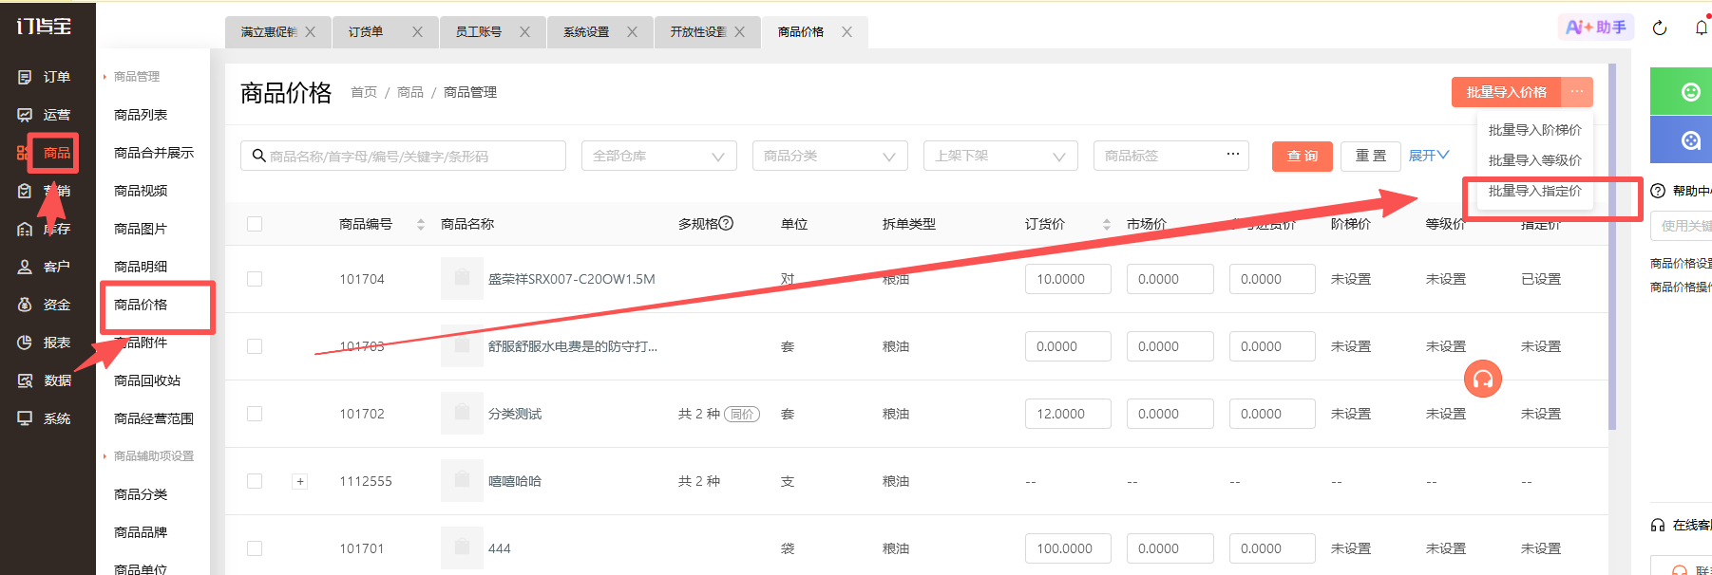Open the notification bell
This screenshot has height=575, width=1712.
coord(1702,28)
